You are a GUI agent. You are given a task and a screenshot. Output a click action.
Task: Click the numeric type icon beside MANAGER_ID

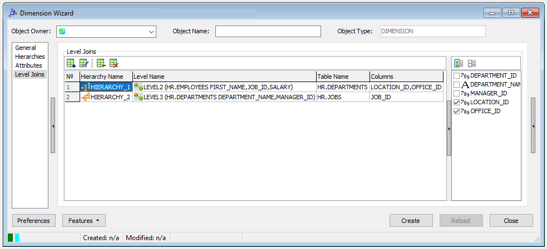point(465,94)
